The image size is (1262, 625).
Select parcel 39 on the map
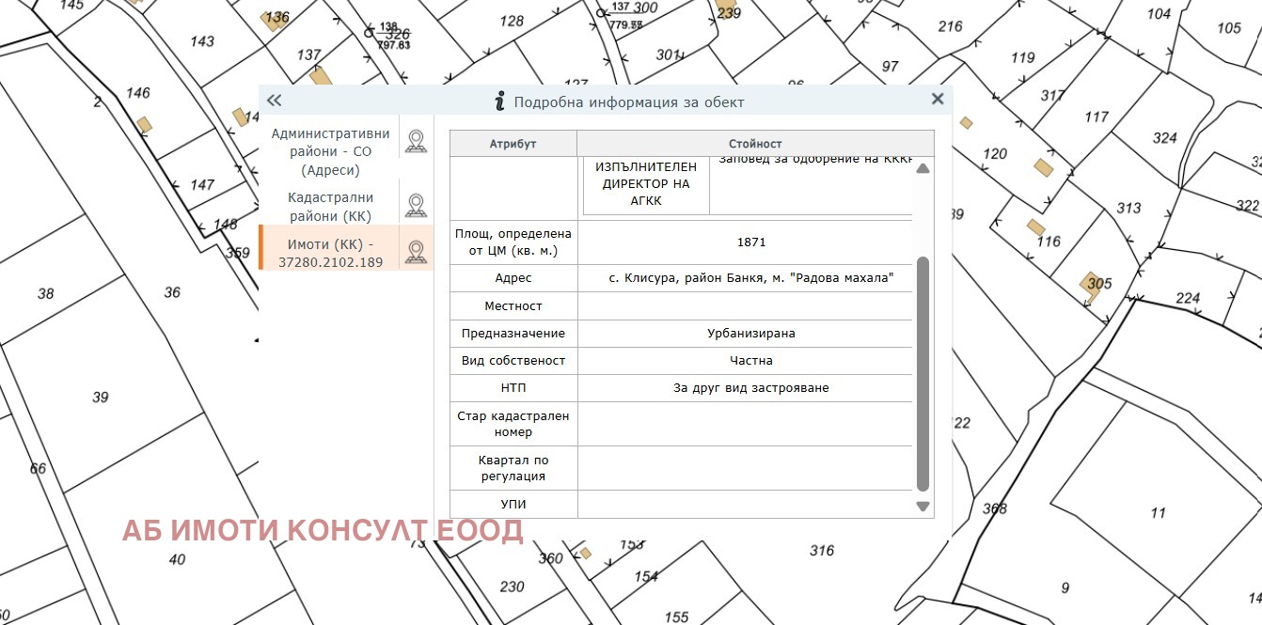tap(100, 398)
